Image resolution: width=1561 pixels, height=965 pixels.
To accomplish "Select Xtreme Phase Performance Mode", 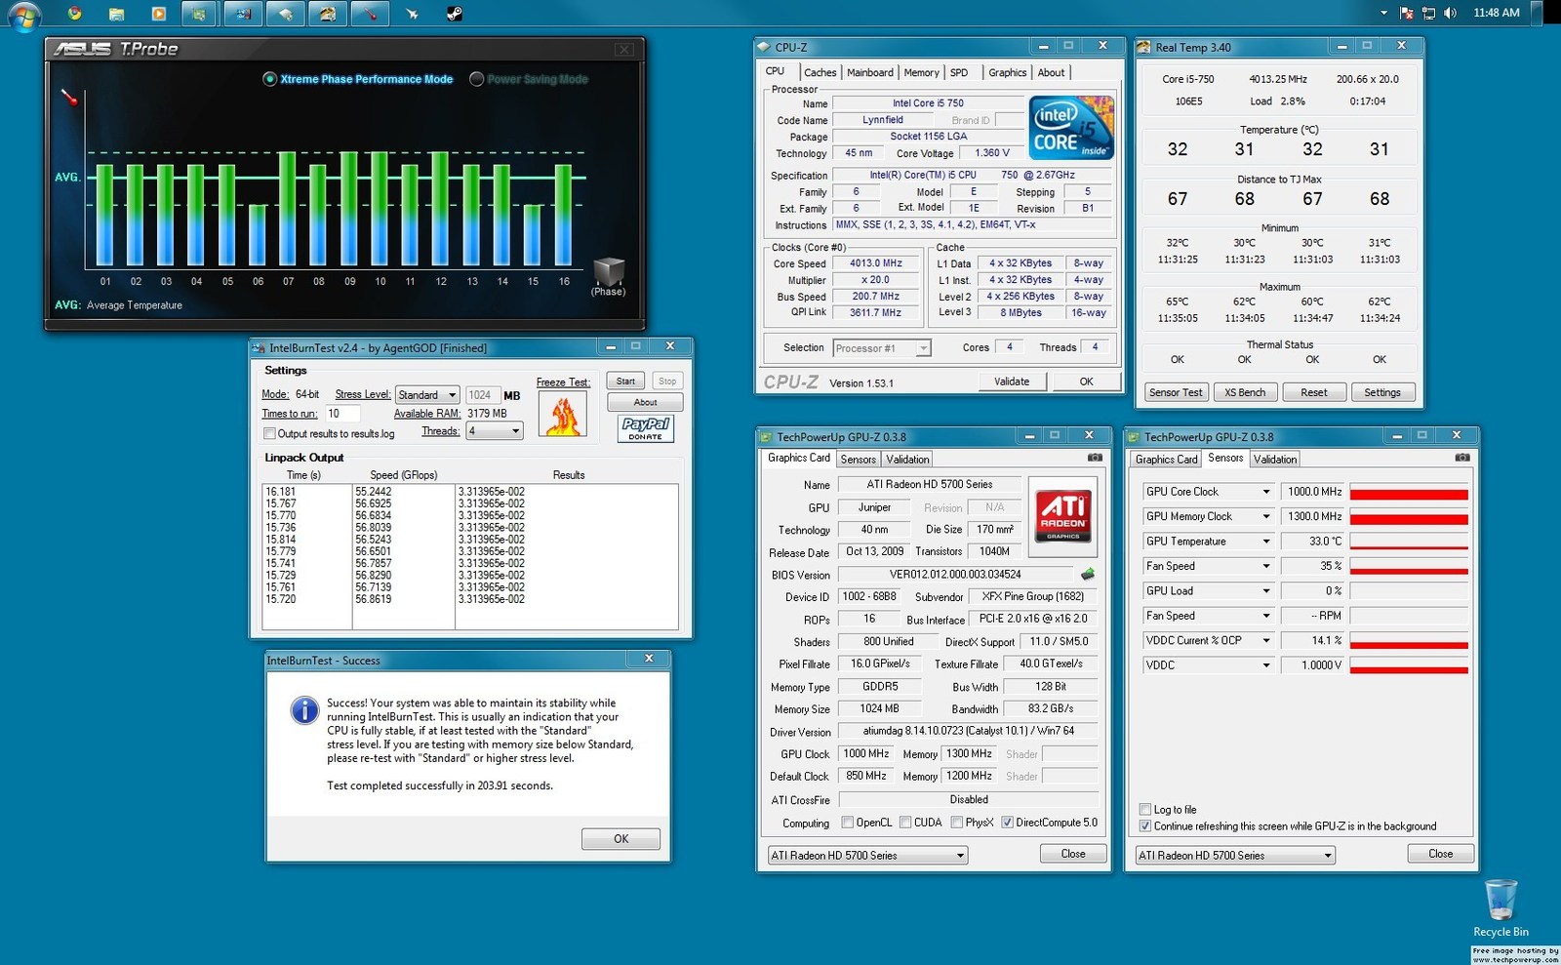I will coord(270,79).
